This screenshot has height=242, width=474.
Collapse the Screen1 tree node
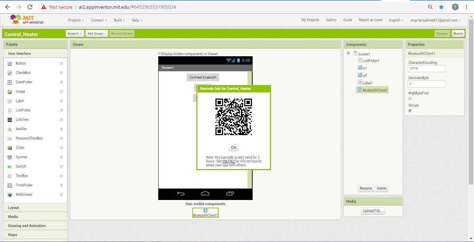[348, 53]
